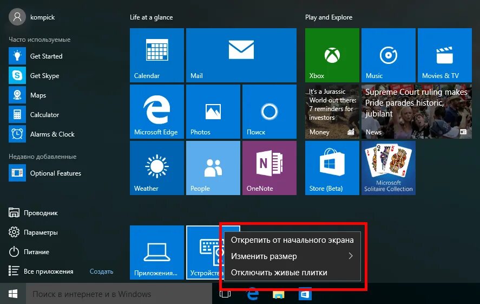This screenshot has width=480, height=304.
Task: Open Task View on the taskbar
Action: click(x=225, y=294)
